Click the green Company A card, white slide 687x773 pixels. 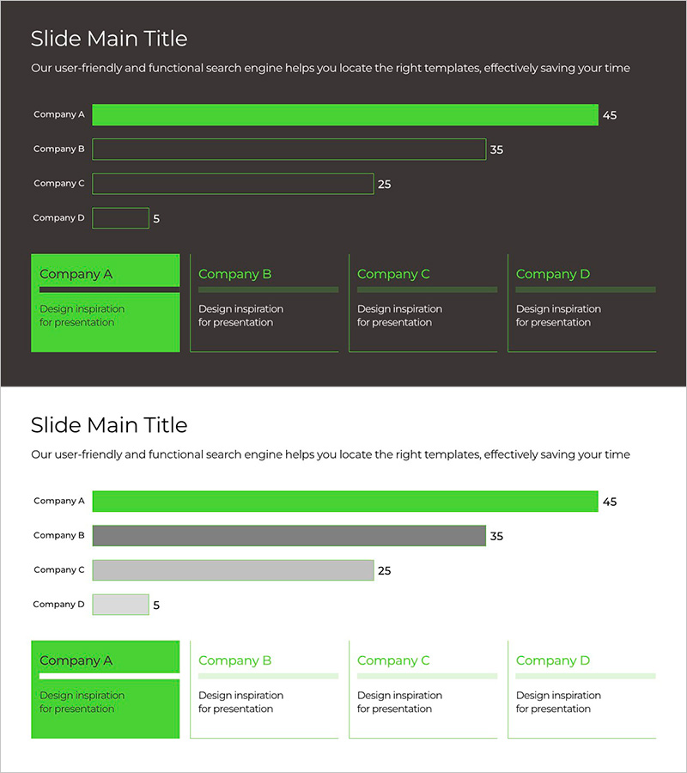pyautogui.click(x=105, y=689)
